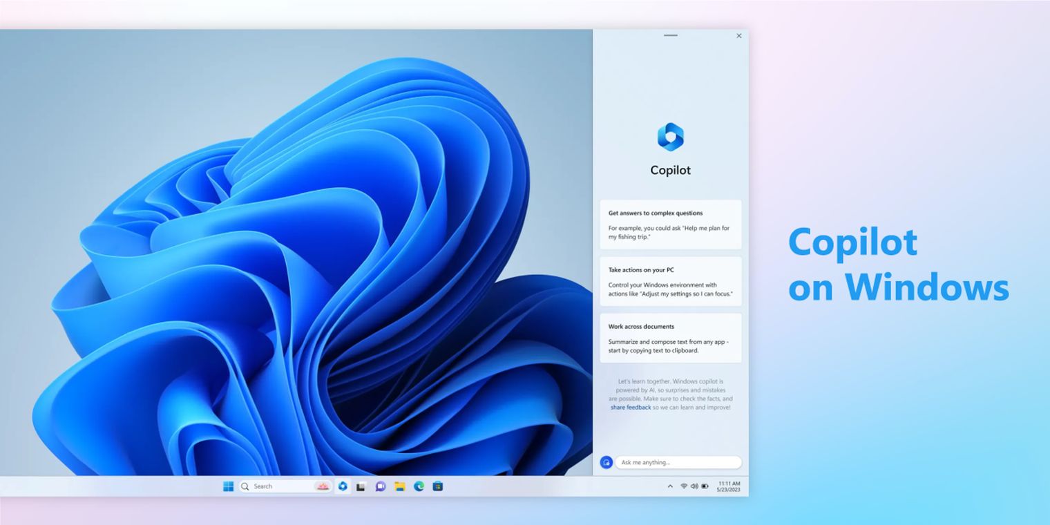
Task: Select the "Get answers to complex questions" card
Action: coord(671,225)
